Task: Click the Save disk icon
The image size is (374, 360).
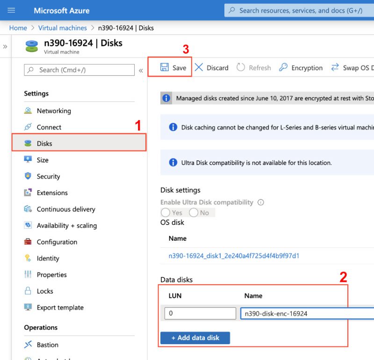Action: click(165, 67)
